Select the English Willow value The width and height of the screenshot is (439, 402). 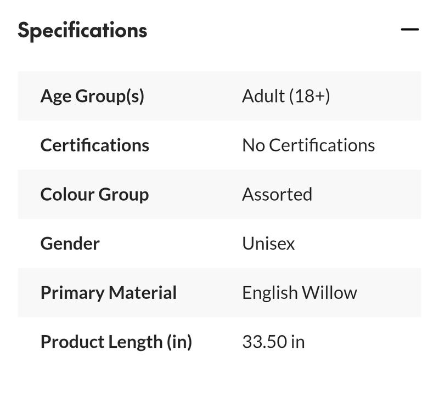click(300, 293)
